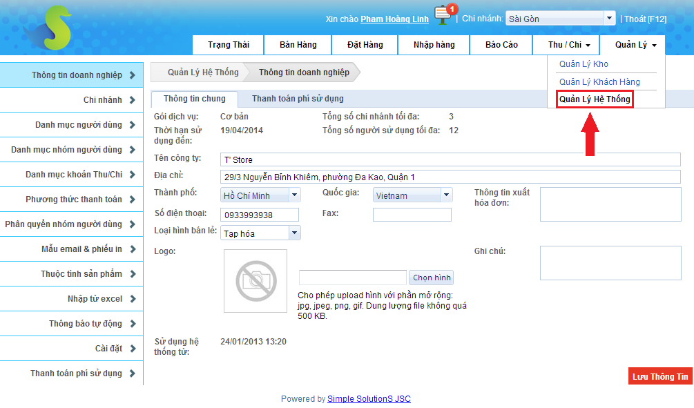Click the notification icon with red badge
This screenshot has width=694, height=408.
pyautogui.click(x=443, y=15)
